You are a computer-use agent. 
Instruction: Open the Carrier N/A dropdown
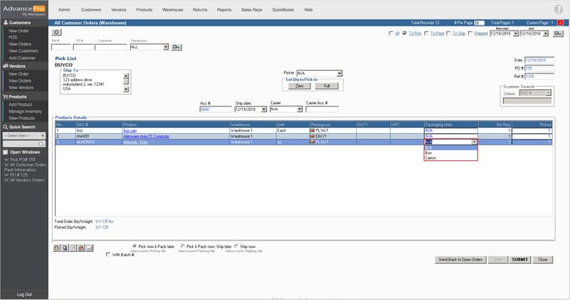point(300,109)
